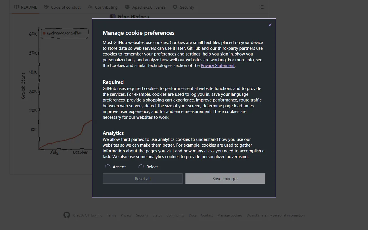The width and height of the screenshot is (368, 230).
Task: Click the Save changes button
Action: [x=225, y=179]
